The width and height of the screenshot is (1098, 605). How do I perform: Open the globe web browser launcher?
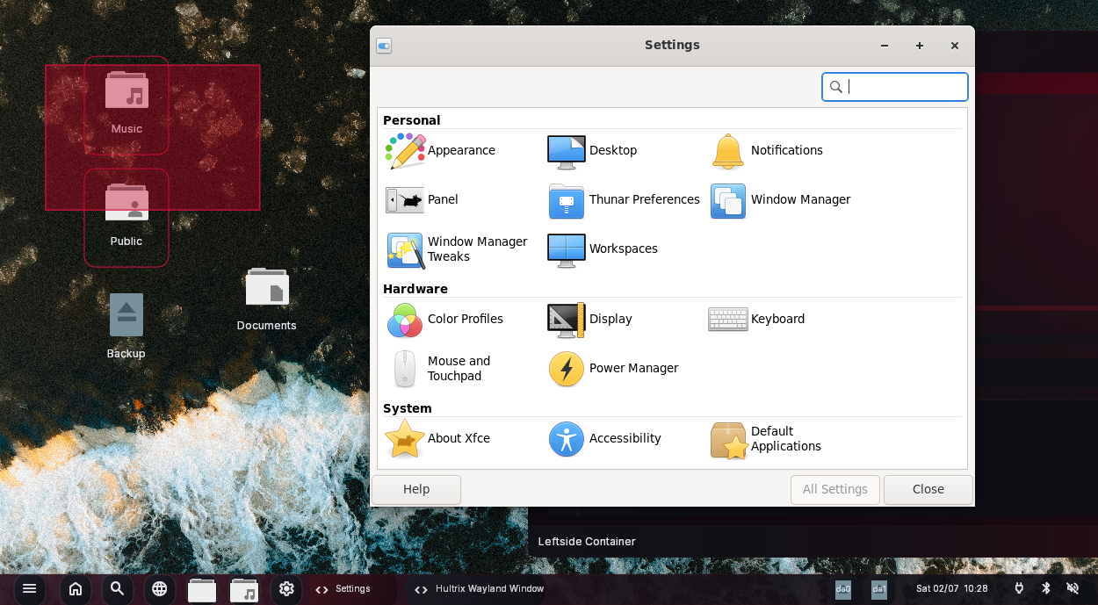coord(160,588)
